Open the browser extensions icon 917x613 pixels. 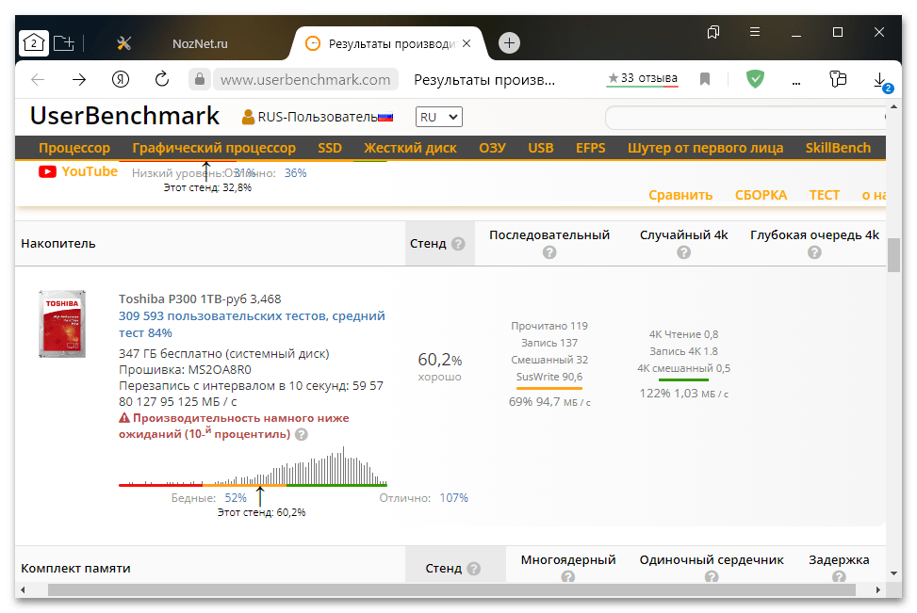(838, 79)
